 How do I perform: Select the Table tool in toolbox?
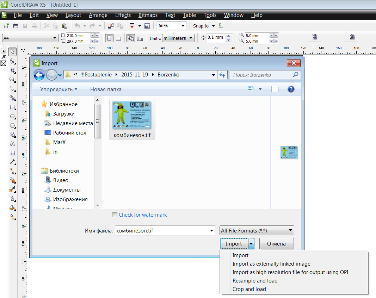coord(12,153)
